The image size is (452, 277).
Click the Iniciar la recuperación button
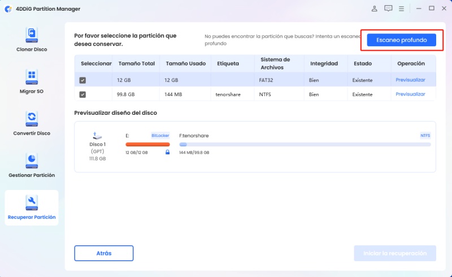click(x=395, y=253)
